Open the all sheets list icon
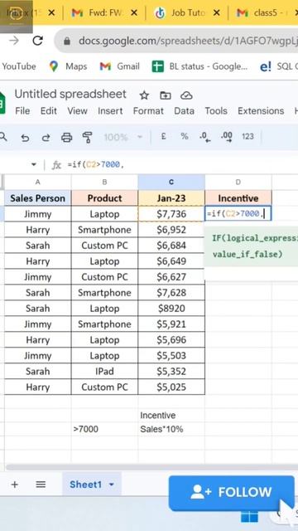Image resolution: width=298 pixels, height=531 pixels. 41,485
